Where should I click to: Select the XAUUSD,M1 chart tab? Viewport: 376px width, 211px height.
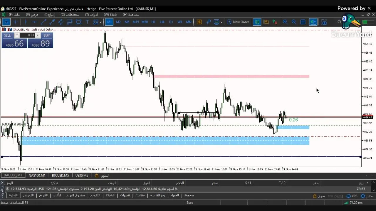pyautogui.click(x=13, y=175)
